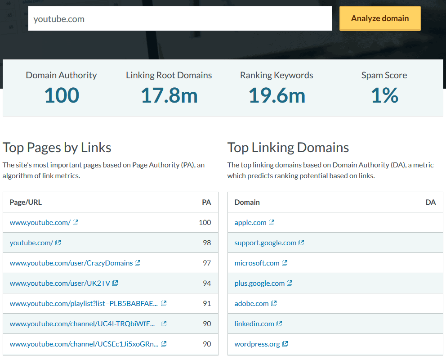Screen dimensions: 446x360
Task: Click the Ranking Keywords label
Action: (x=277, y=75)
